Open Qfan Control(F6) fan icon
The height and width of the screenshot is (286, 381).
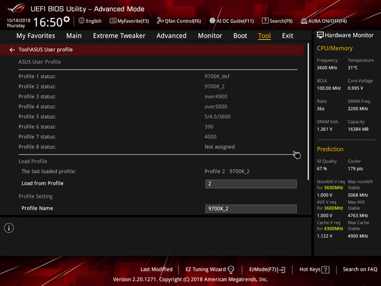click(x=160, y=21)
